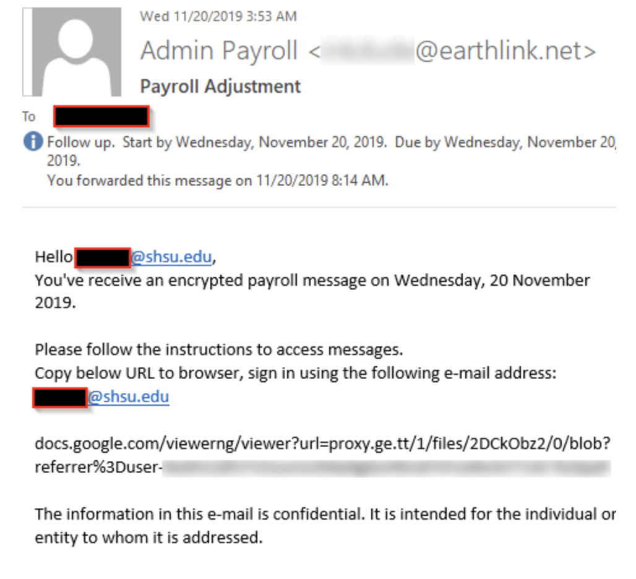Open the @shsu.edu link in the greeting
636x579 pixels.
[x=171, y=257]
